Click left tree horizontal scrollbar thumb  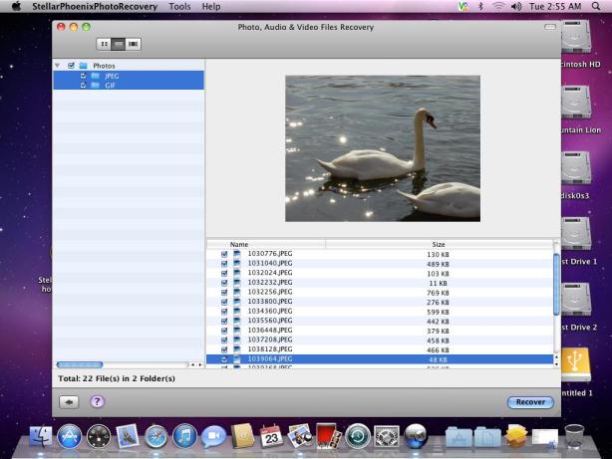pyautogui.click(x=80, y=364)
